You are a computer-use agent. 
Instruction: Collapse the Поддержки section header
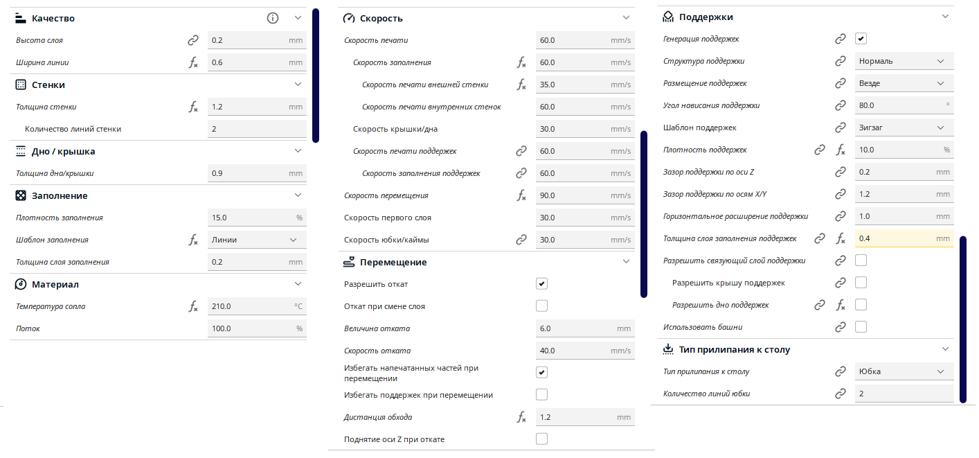tap(945, 17)
